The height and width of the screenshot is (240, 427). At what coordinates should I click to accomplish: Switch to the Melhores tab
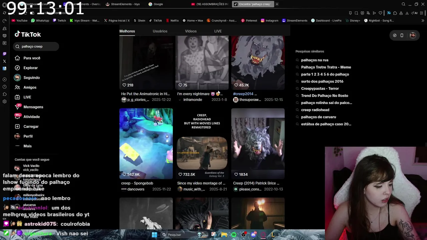point(127,31)
